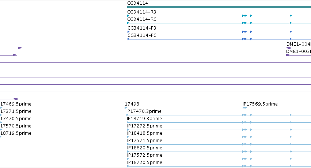Select the IP17571.5prime feature label
311x168 pixels.
click(x=145, y=141)
